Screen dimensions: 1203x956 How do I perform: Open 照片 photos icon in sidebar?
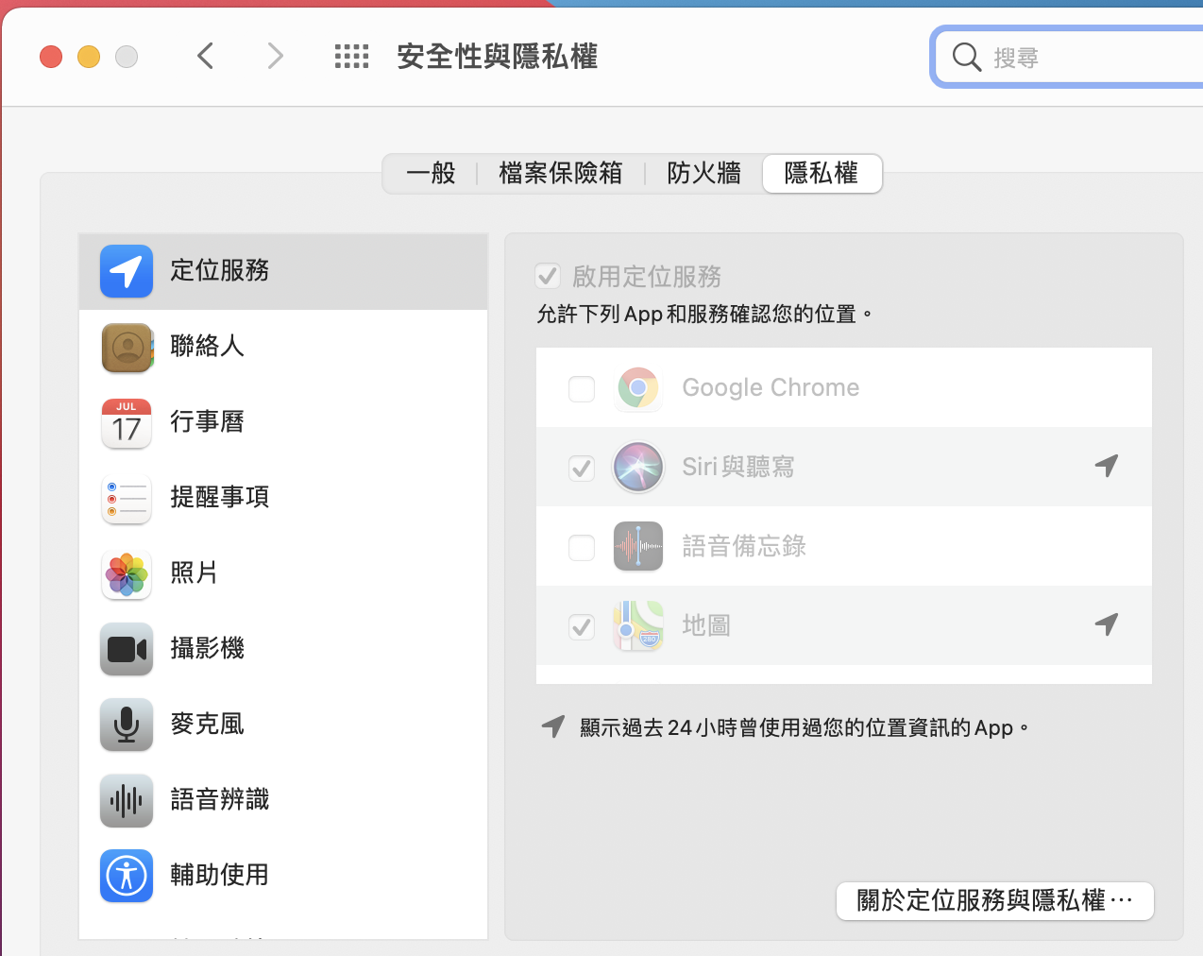click(x=127, y=573)
